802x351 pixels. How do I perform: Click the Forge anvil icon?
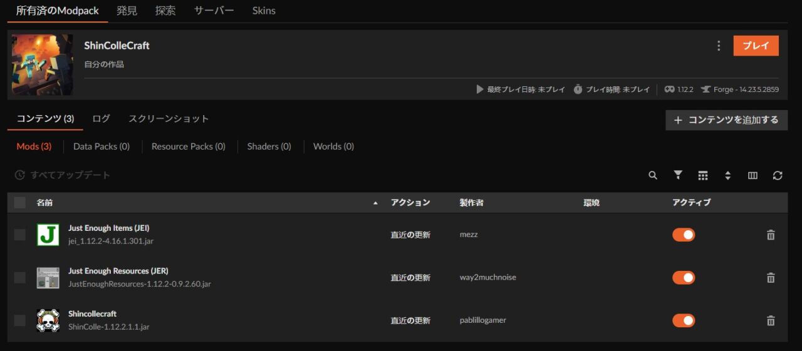(x=706, y=89)
